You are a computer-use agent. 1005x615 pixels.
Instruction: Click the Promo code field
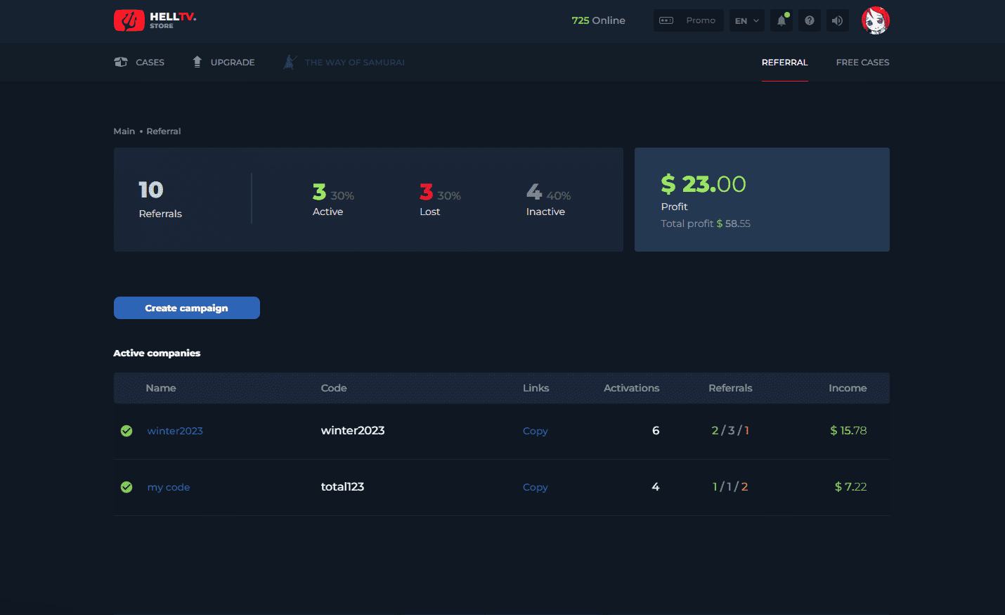(689, 20)
